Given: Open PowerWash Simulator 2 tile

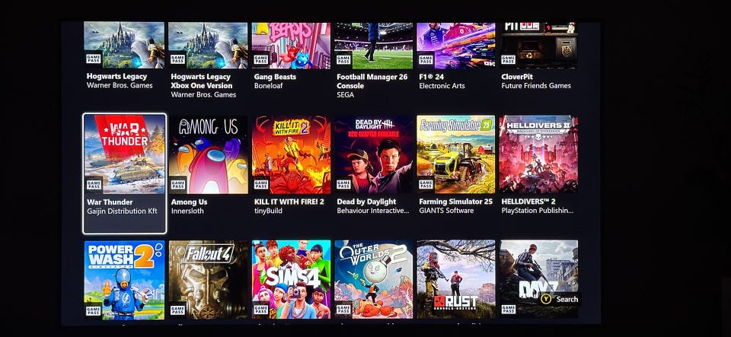Looking at the screenshot, I should [x=124, y=280].
